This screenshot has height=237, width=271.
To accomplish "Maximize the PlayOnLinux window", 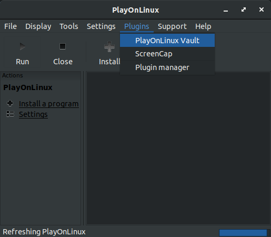I will [244, 9].
